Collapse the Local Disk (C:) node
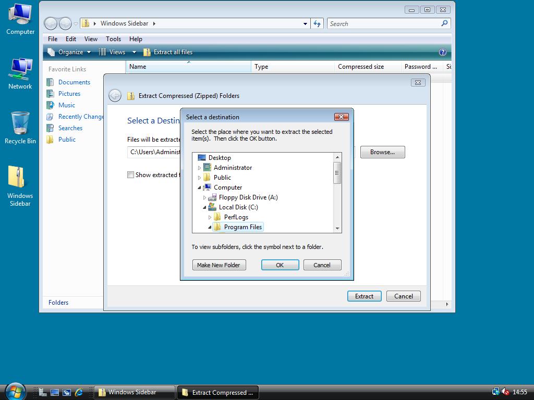Screen dimensions: 534x400 click(x=204, y=207)
